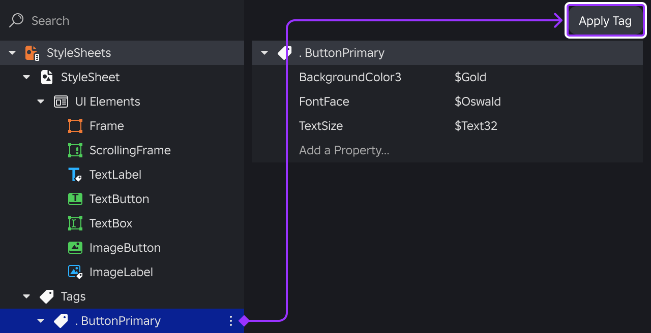Collapse the StyleSheets tree node

[12, 53]
